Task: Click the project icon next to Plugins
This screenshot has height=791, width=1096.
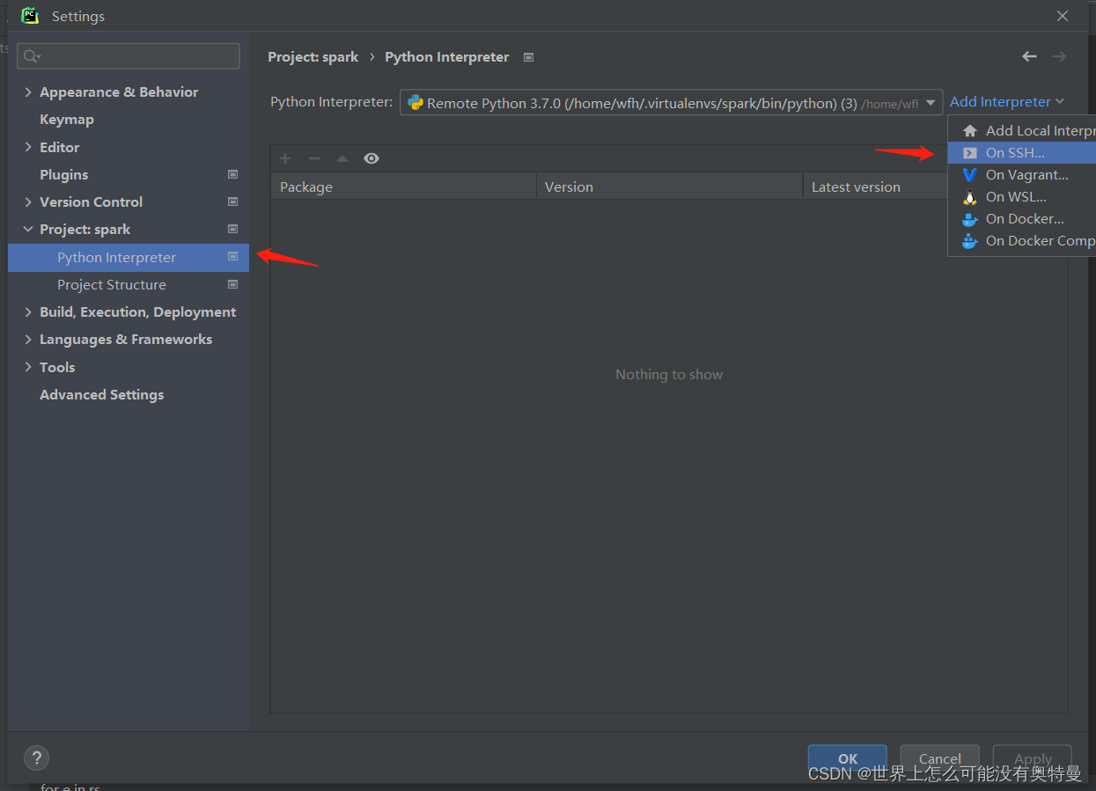Action: point(232,174)
